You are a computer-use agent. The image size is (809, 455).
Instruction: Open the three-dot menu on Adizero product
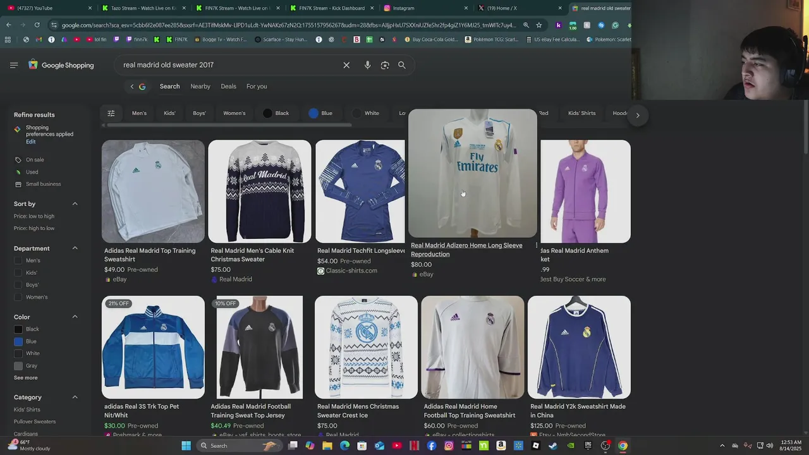click(537, 245)
